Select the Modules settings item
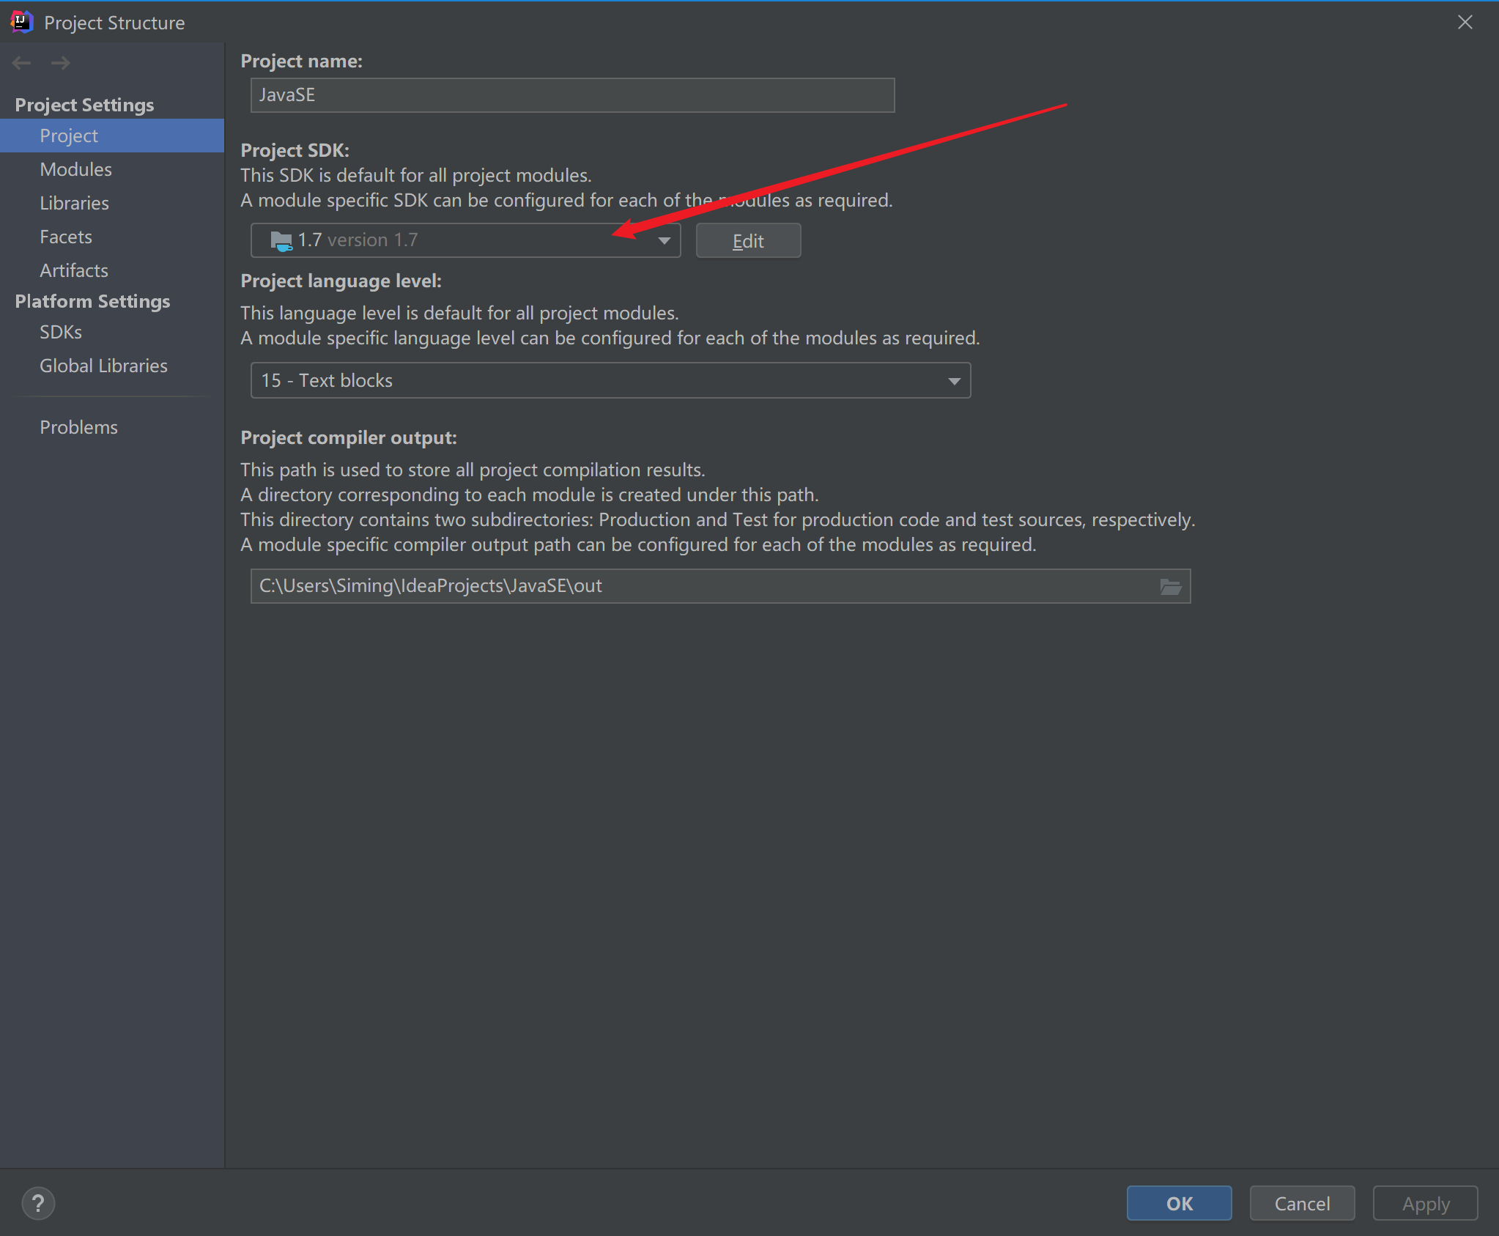 click(75, 169)
